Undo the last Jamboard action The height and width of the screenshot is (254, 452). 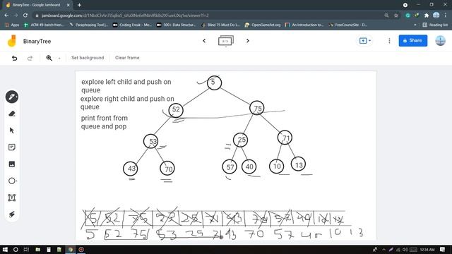[14, 58]
